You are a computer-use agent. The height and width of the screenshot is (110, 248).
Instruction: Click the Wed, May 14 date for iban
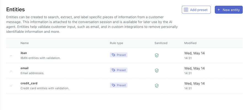click(x=194, y=53)
